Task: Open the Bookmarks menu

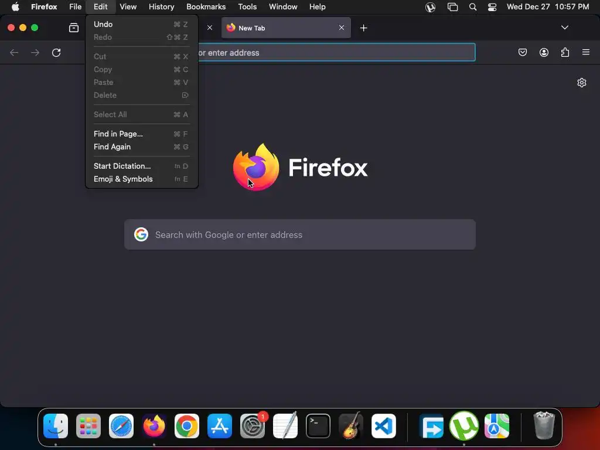Action: [x=206, y=7]
